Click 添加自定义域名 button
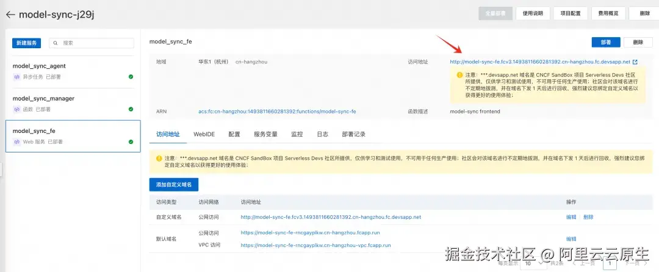 point(173,184)
